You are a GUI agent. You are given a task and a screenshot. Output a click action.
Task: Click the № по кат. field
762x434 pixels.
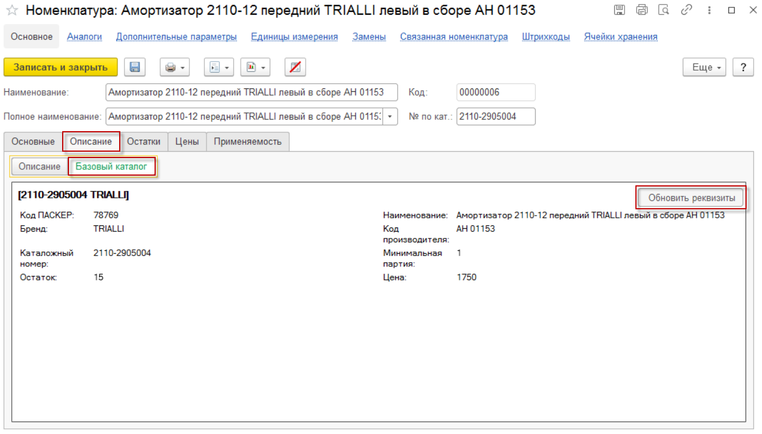496,116
